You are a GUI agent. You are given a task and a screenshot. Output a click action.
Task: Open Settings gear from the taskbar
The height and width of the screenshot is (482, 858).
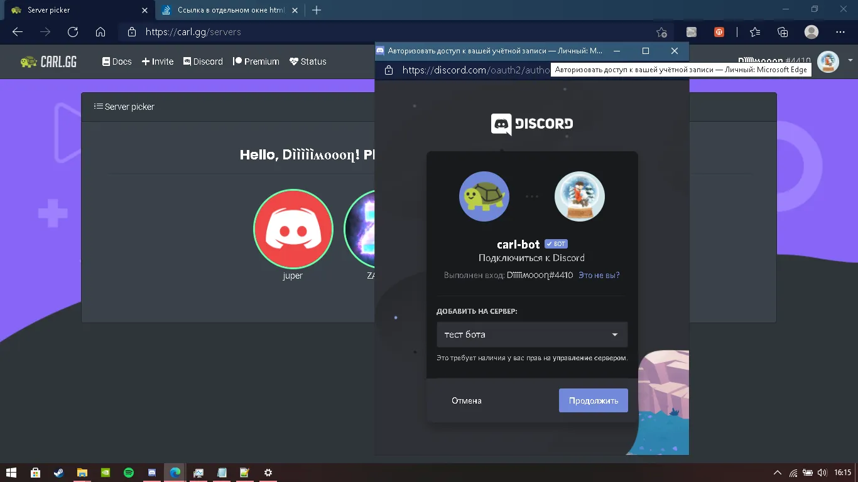point(268,473)
